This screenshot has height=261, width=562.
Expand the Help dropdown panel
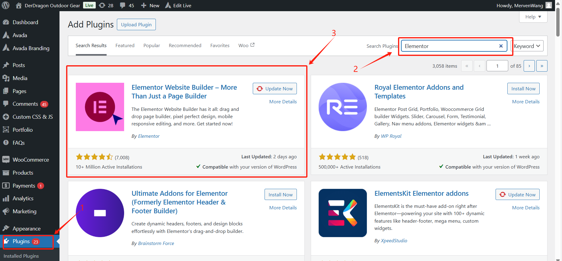[x=533, y=17]
